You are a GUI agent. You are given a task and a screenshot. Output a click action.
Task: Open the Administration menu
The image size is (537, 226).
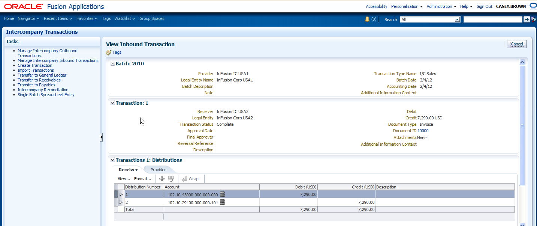tap(441, 6)
